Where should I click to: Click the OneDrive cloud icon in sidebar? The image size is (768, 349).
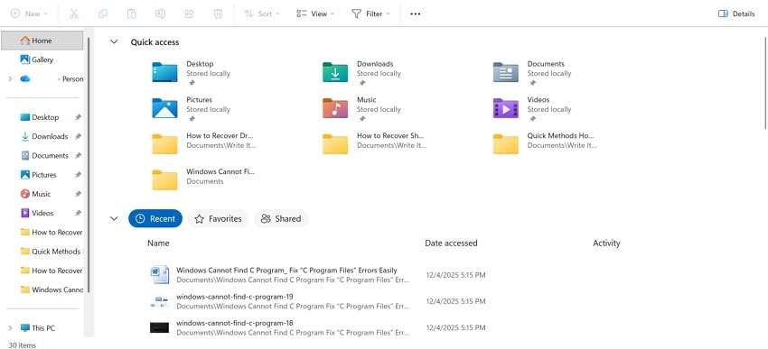coord(25,78)
